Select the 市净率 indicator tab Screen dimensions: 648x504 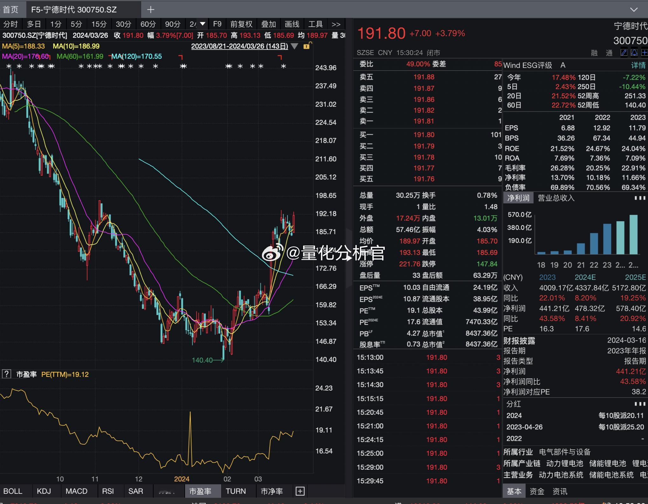[x=272, y=491]
